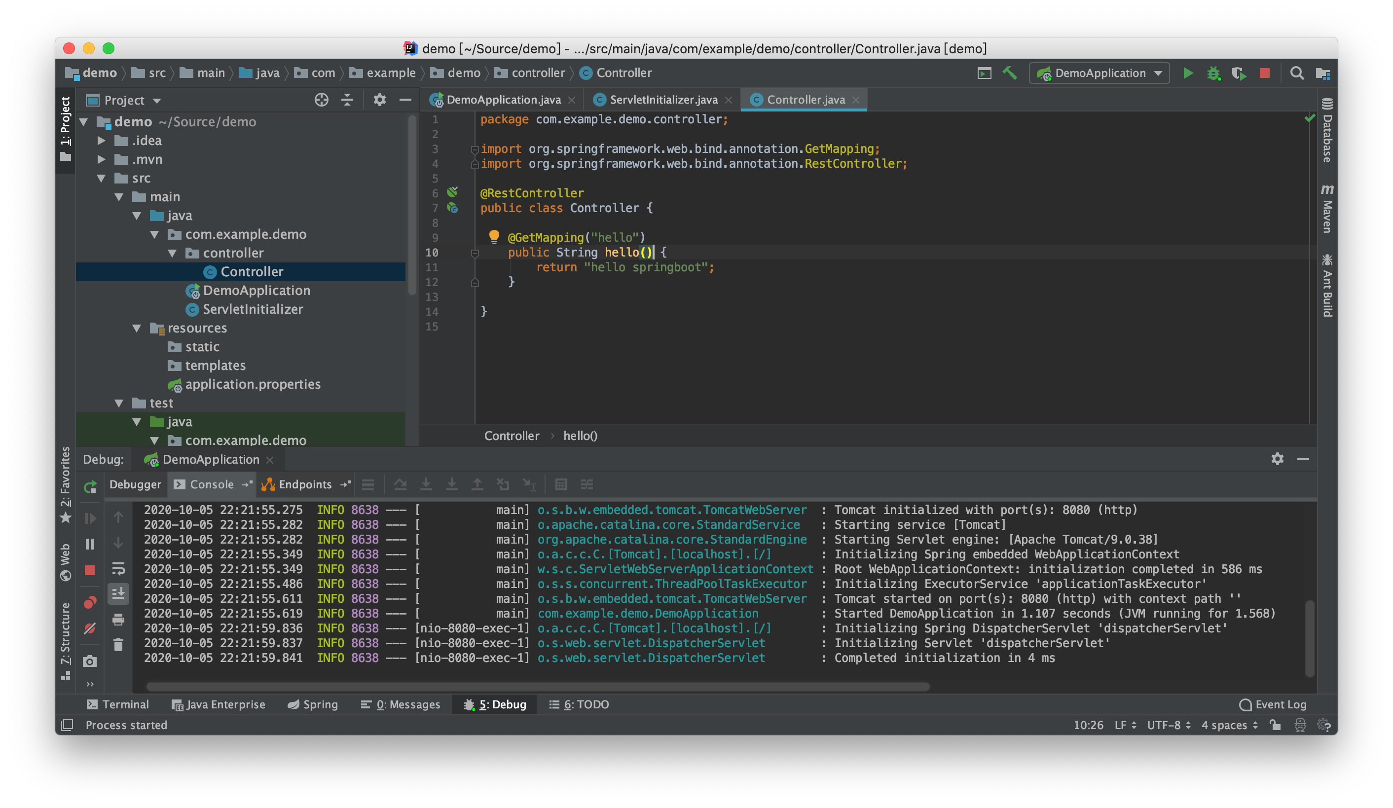Click the threads layout icon after Endpoints
The width and height of the screenshot is (1393, 808).
pos(368,484)
